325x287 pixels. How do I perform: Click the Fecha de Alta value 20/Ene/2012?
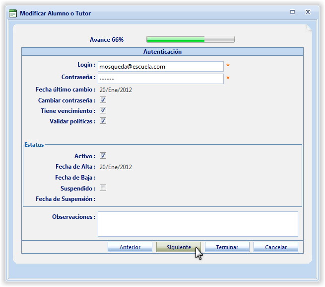coord(116,167)
